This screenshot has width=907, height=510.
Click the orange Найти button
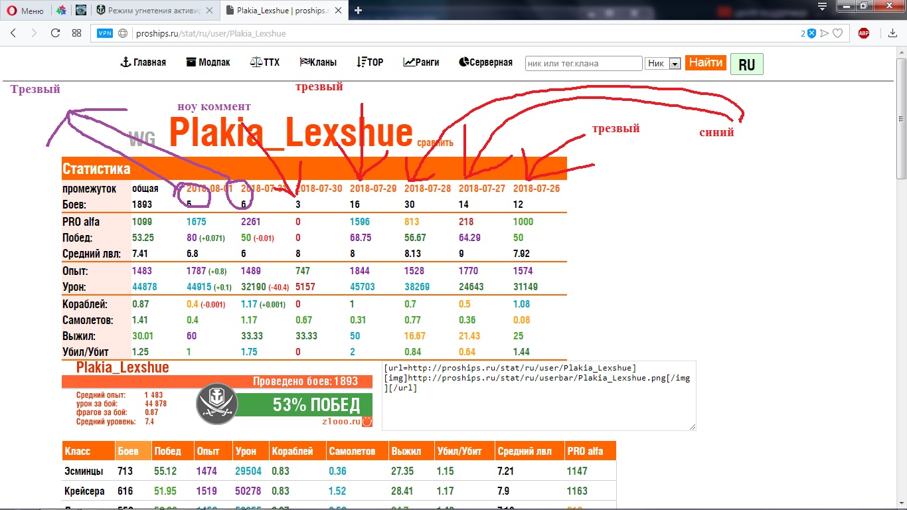tap(705, 62)
